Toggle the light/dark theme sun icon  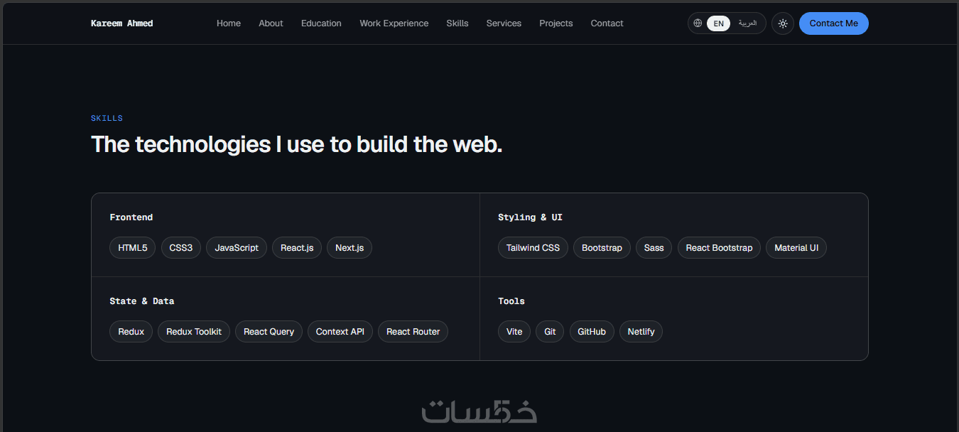tap(783, 23)
